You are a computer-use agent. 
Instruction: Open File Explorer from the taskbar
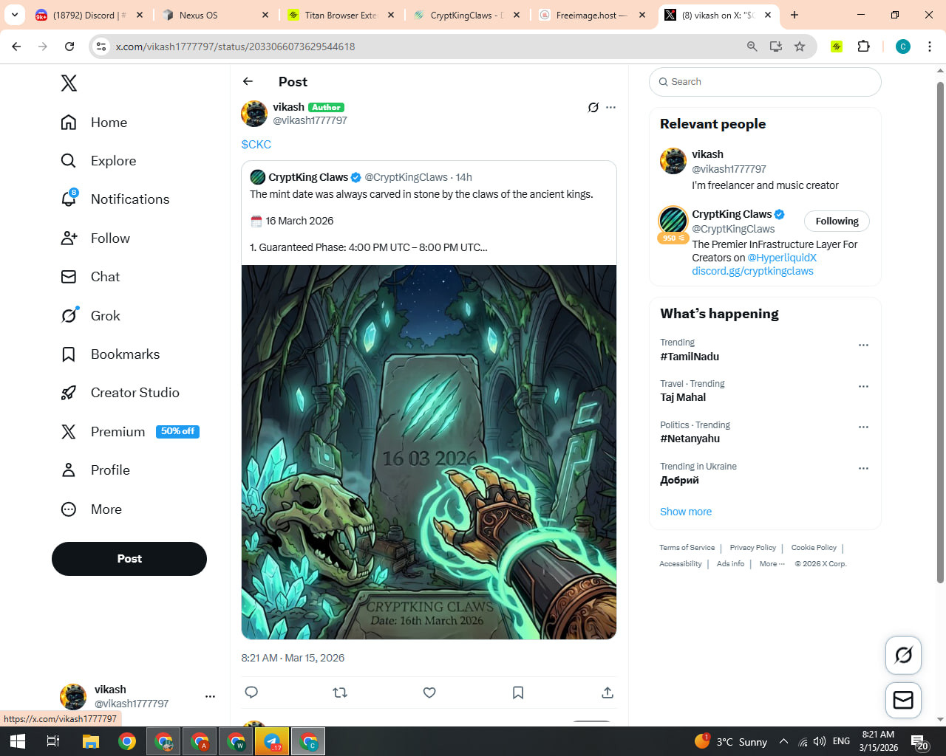click(90, 741)
